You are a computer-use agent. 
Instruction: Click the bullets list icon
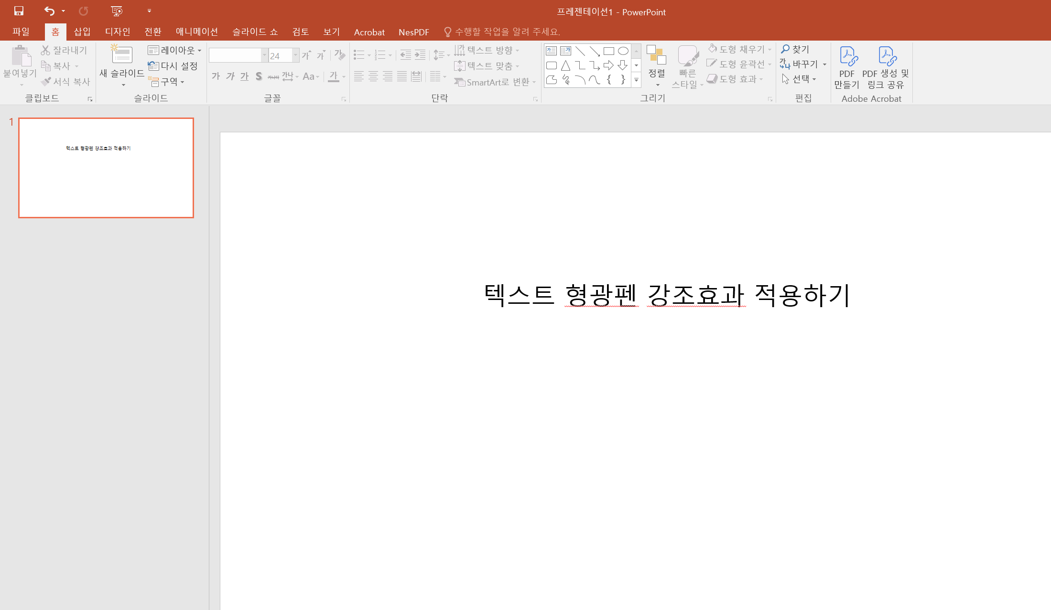click(359, 55)
